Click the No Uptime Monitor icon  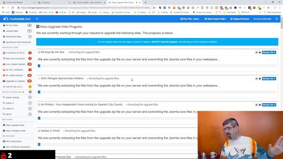4,76
